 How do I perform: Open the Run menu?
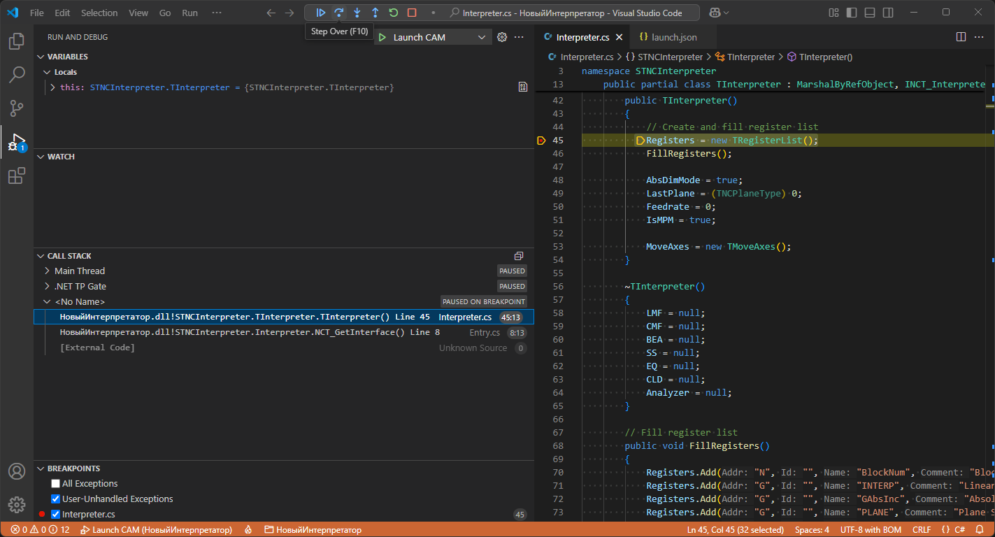coord(189,13)
